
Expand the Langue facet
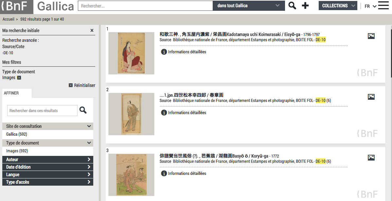coord(48,175)
